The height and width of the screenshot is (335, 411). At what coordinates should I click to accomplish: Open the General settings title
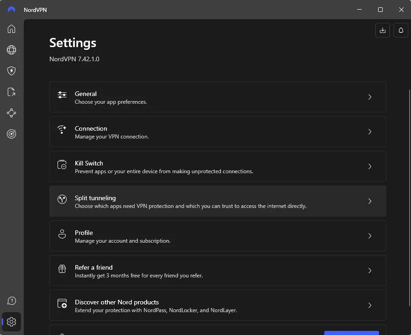pyautogui.click(x=86, y=94)
